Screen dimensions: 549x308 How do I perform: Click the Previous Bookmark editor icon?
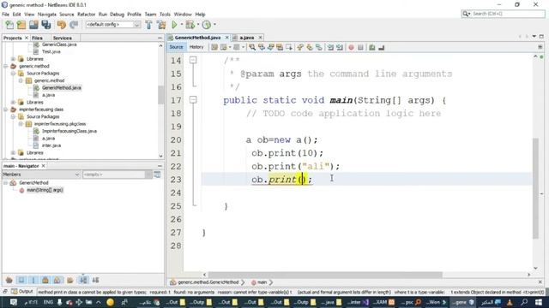[300, 47]
